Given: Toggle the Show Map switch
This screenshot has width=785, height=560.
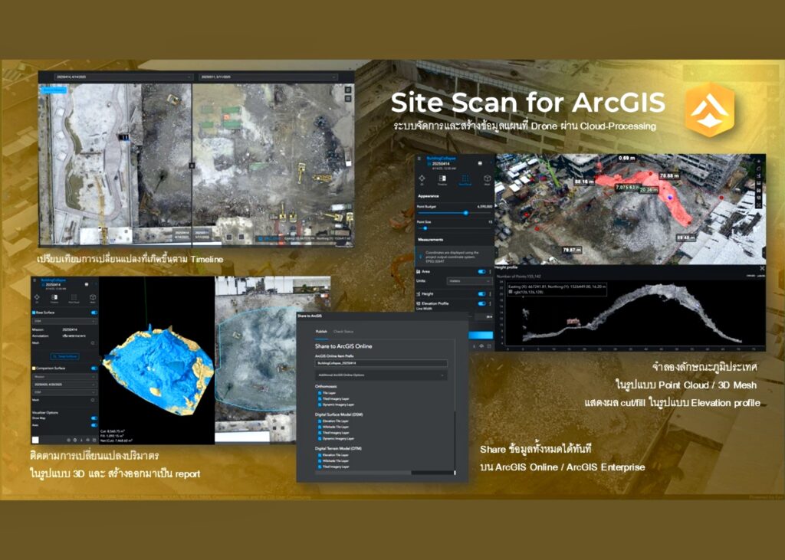Looking at the screenshot, I should tap(94, 418).
